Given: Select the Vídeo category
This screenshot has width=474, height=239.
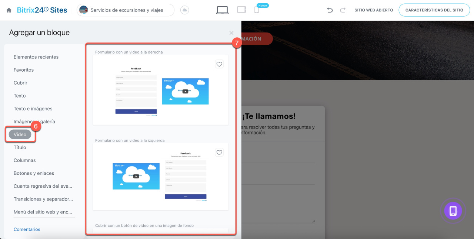Looking at the screenshot, I should [20, 134].
